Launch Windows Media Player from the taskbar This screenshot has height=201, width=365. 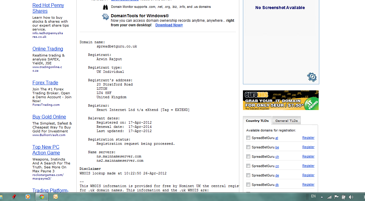click(28, 197)
